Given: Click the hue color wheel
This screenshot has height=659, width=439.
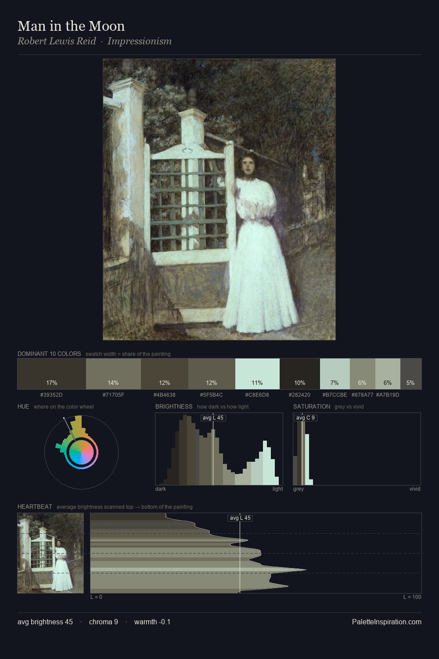Looking at the screenshot, I should [x=81, y=452].
